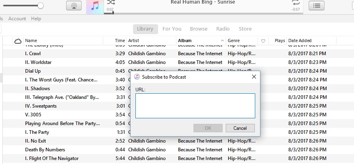Image resolution: width=354 pixels, height=164 pixels.
Task: Toggle the repeat icon
Action: (296, 3)
